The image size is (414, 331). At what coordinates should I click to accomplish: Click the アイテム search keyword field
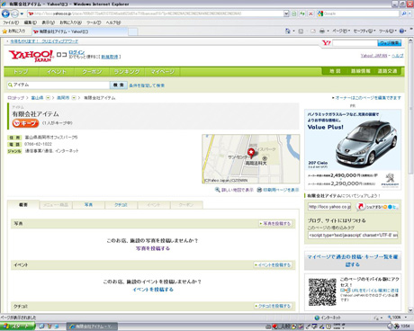pos(58,85)
